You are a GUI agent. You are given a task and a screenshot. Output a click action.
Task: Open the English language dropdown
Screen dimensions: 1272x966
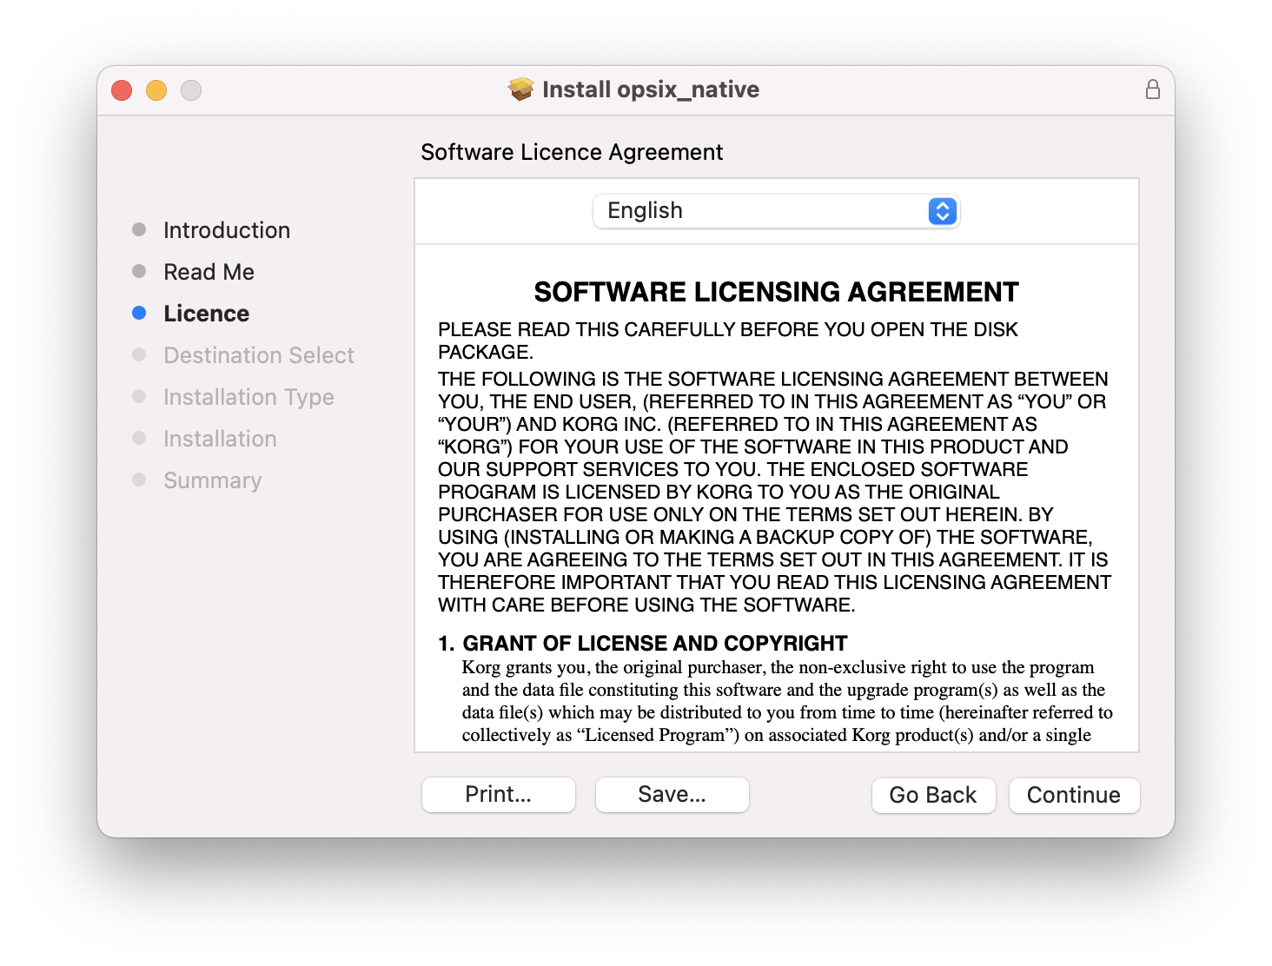(x=776, y=211)
